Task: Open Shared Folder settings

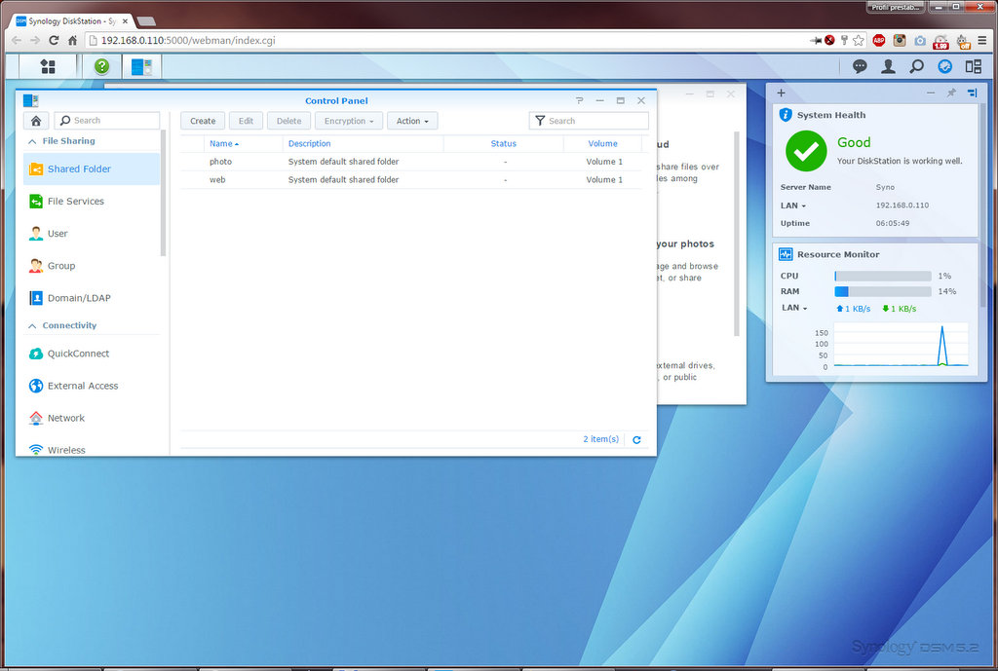Action: tap(92, 168)
